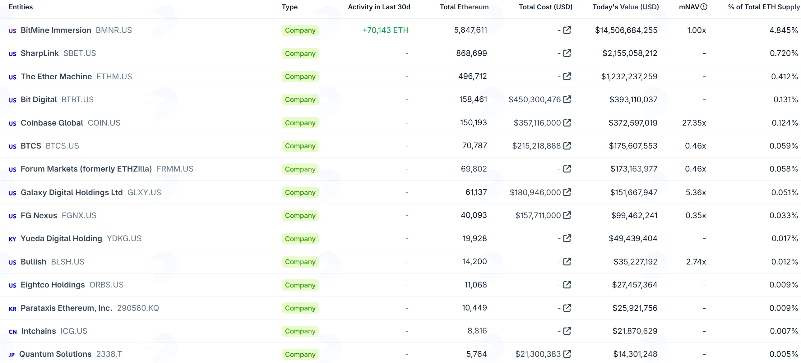
Task: Click the $14,506,684,255 today's value
Action: tap(626, 30)
